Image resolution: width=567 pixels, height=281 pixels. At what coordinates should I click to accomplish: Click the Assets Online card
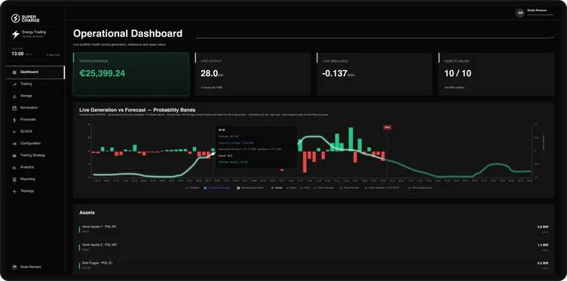[496, 74]
